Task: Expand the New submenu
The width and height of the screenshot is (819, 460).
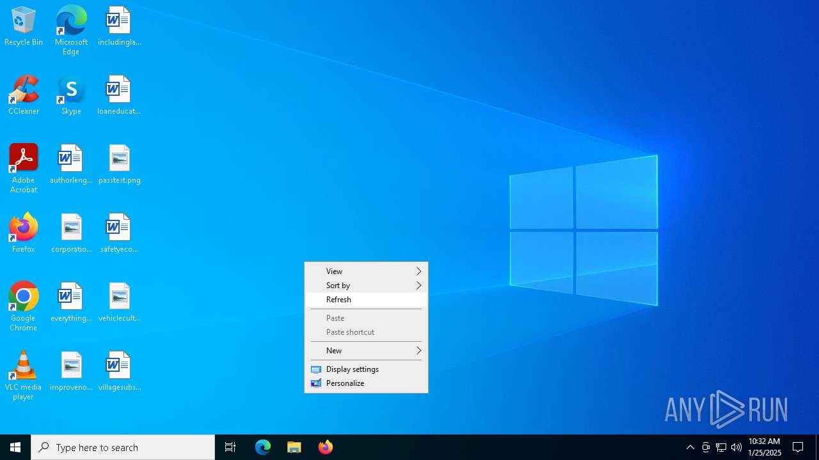Action: 366,351
